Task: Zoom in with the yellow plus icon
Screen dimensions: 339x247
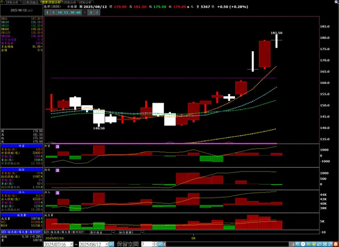Action: [x=314, y=244]
